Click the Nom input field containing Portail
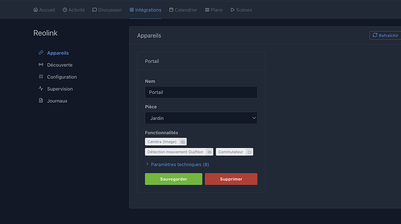 pos(201,92)
